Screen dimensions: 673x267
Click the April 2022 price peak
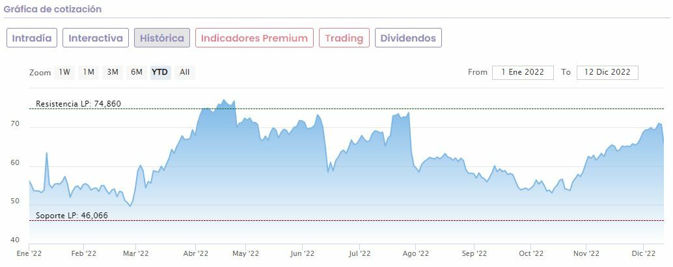tap(223, 100)
